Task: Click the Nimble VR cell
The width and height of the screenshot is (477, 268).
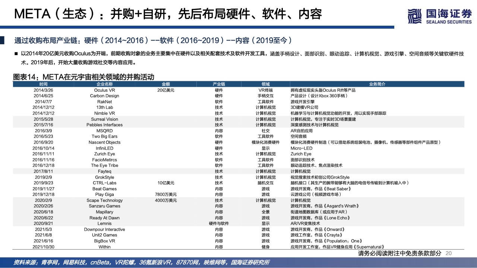Action: [104, 113]
